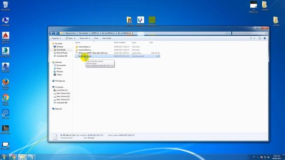This screenshot has width=285, height=160.
Task: Click the Explorer Help question-mark icon
Action: [x=265, y=38]
